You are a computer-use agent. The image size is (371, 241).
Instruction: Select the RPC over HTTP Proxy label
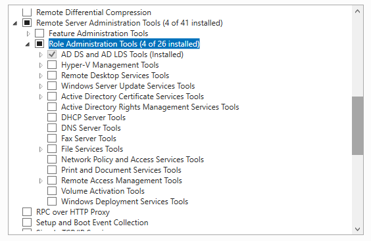pyautogui.click(x=73, y=212)
